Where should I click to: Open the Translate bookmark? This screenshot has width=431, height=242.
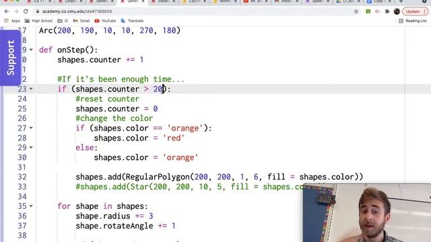[x=132, y=21]
